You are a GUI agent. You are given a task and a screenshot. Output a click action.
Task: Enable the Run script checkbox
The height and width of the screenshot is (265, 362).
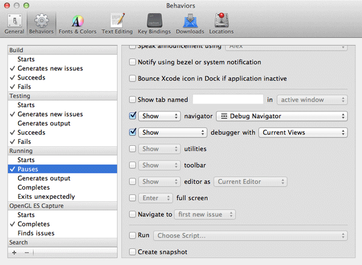pos(132,235)
